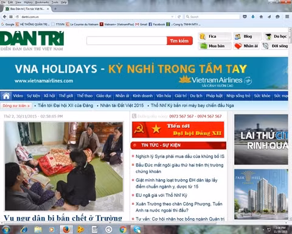Click the page vertical scrollbar

pos(290,124)
